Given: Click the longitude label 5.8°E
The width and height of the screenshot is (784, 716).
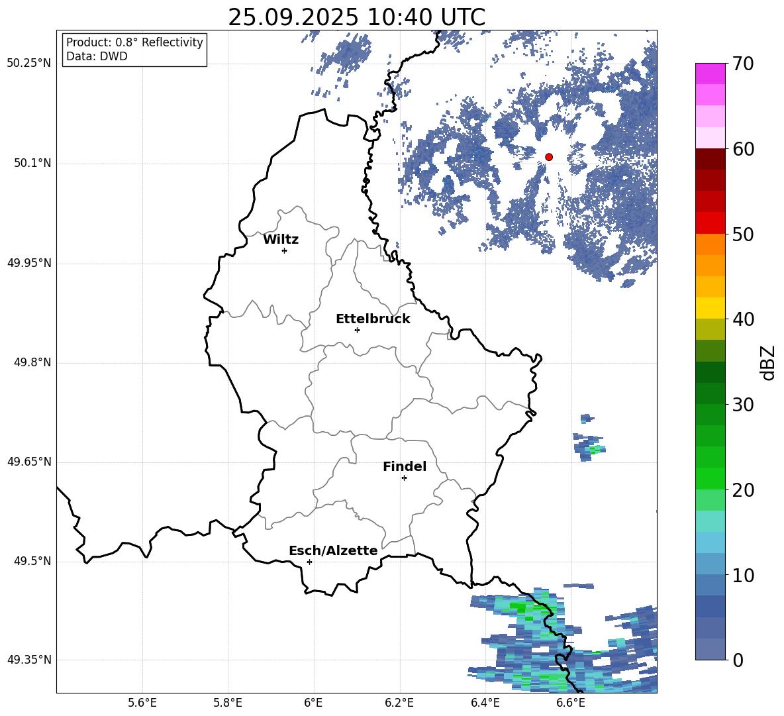Looking at the screenshot, I should point(228,703).
